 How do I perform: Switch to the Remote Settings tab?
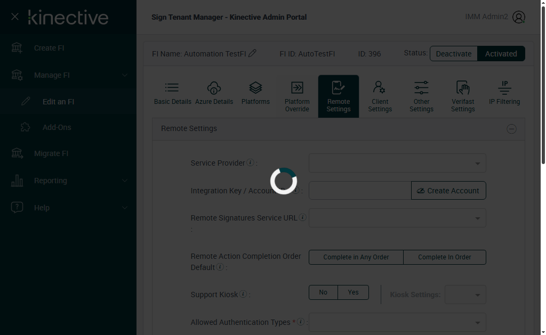click(339, 96)
